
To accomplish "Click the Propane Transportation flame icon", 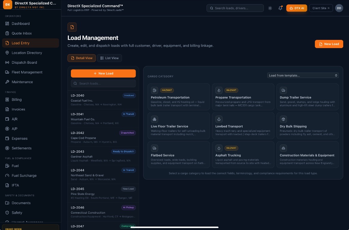I will (x=219, y=90).
